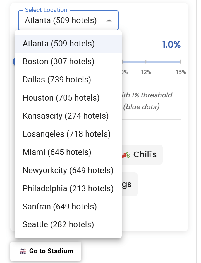Open the Select Location combo box
Image resolution: width=201 pixels, height=263 pixels.
pos(64,21)
